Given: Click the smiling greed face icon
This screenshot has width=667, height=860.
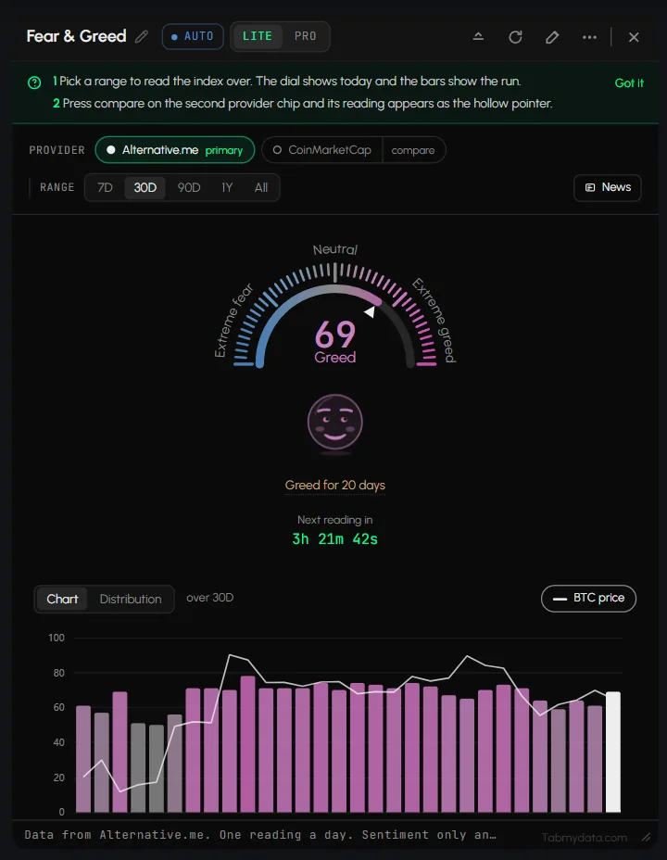Looking at the screenshot, I should [334, 422].
